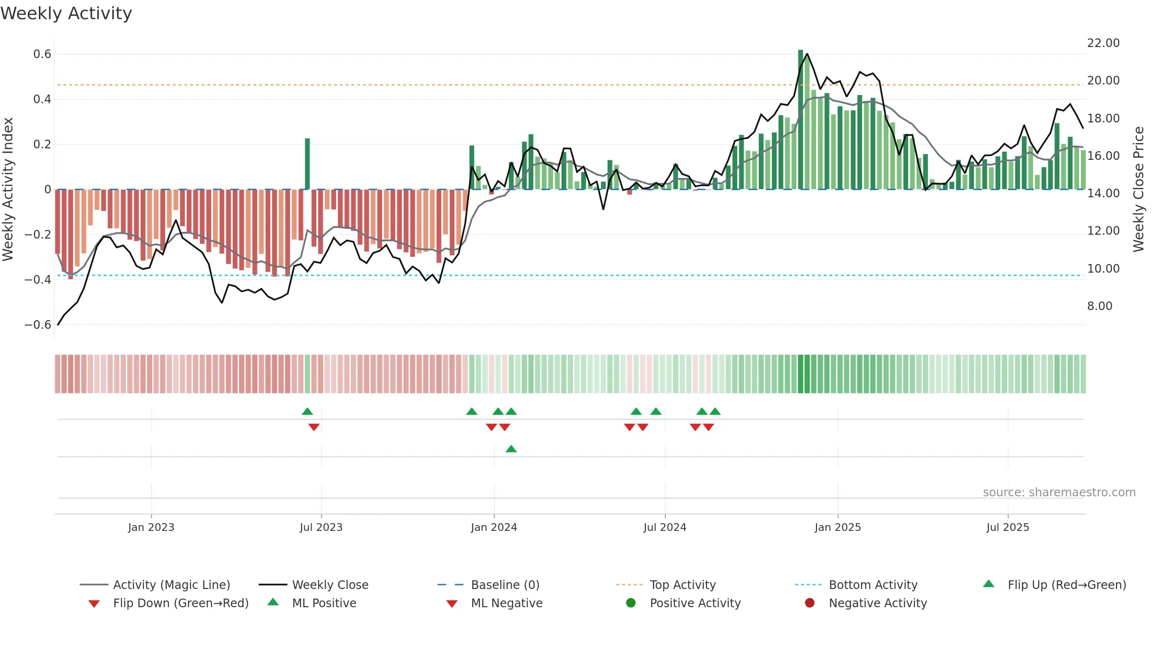Image resolution: width=1152 pixels, height=648 pixels.
Task: Click the green flip-up marker near Jul 2023
Action: [307, 411]
